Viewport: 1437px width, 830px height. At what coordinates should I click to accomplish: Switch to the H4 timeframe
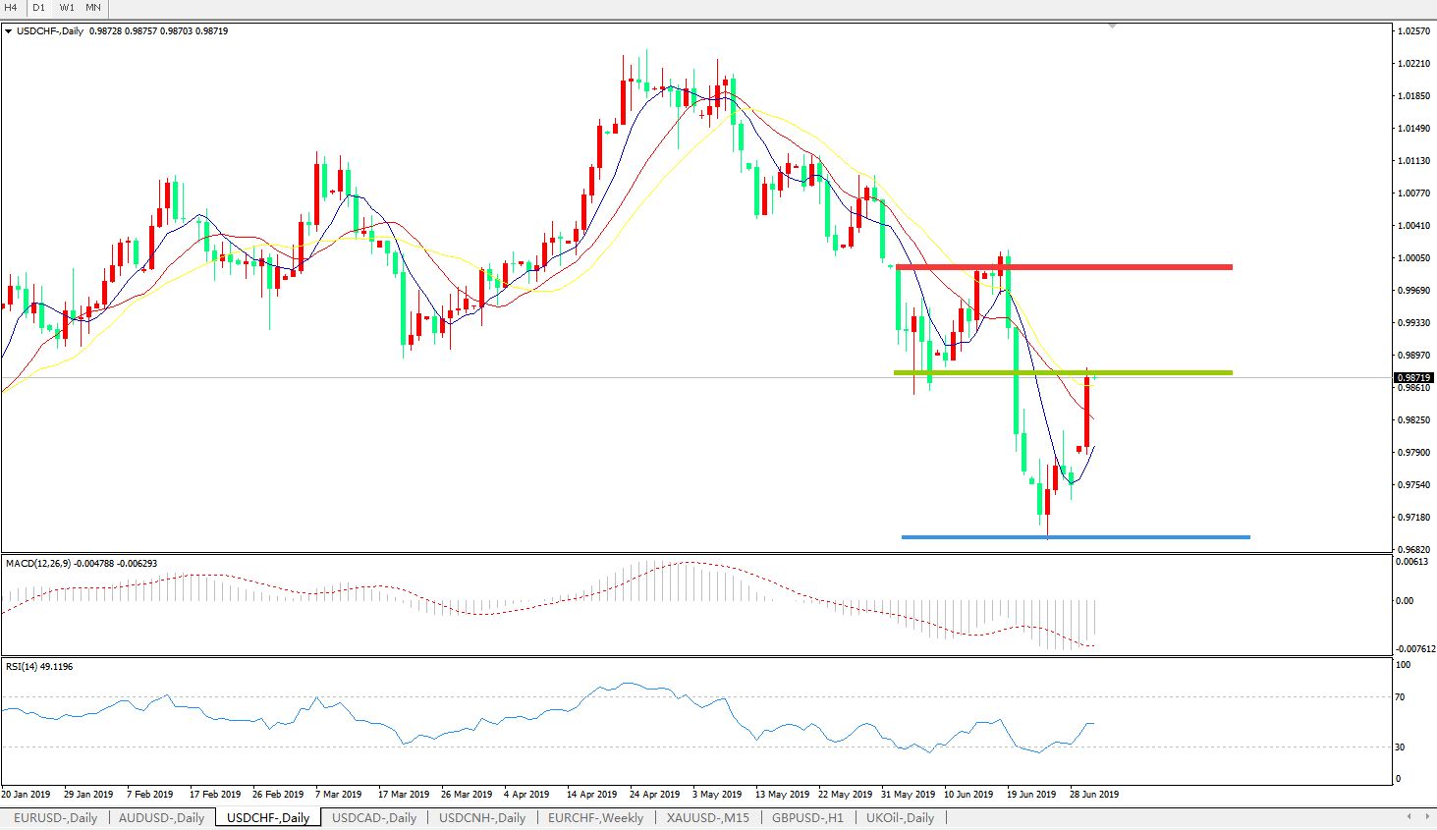(12, 8)
